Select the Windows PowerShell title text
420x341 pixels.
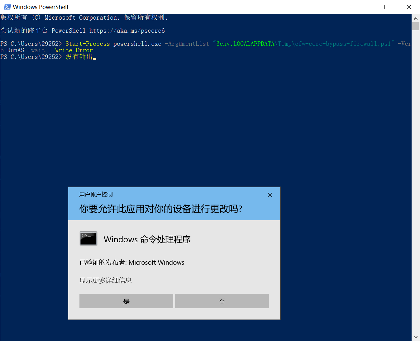pos(40,7)
